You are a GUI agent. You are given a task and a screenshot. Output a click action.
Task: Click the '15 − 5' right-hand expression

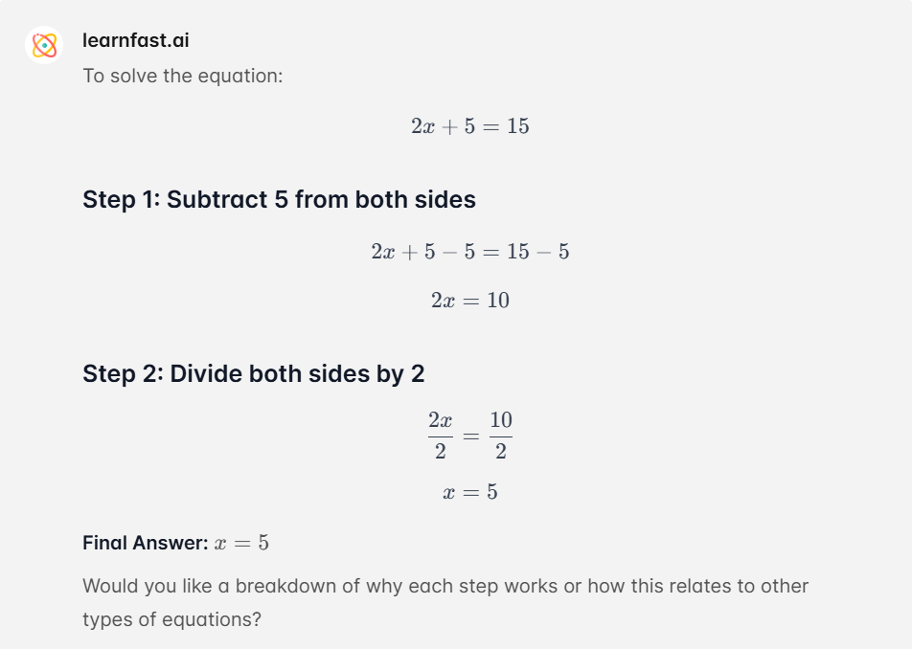click(537, 252)
